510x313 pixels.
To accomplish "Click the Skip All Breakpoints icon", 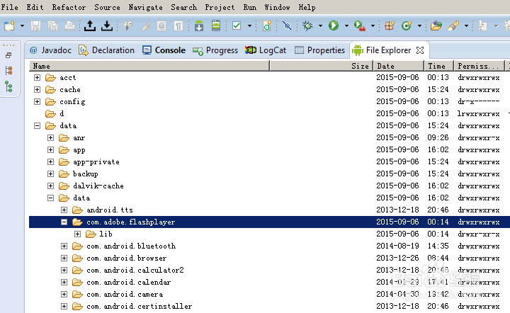I will click(x=287, y=25).
